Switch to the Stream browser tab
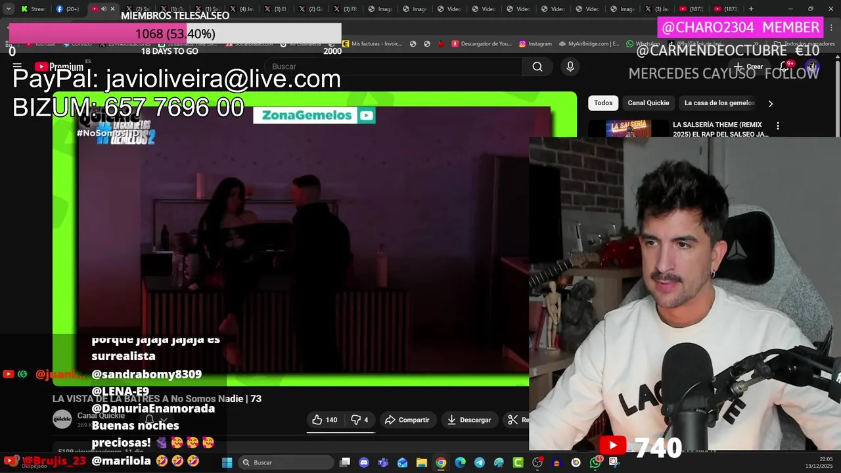Screen dimensions: 841x473 (x=33, y=9)
